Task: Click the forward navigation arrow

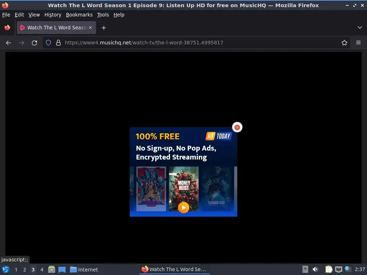Action: click(22, 43)
